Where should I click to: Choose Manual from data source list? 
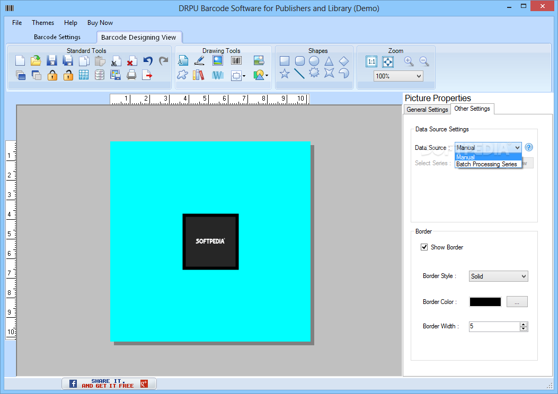tap(488, 157)
